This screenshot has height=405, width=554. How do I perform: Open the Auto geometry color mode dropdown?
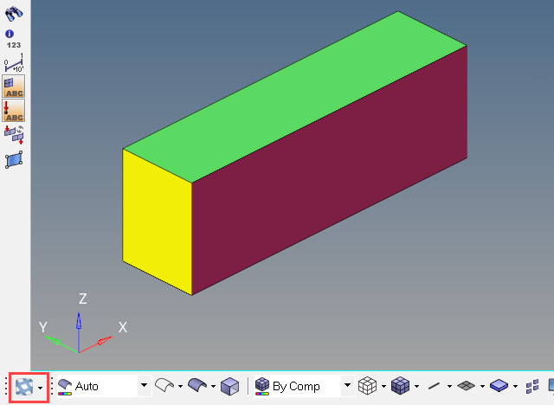[x=144, y=386]
